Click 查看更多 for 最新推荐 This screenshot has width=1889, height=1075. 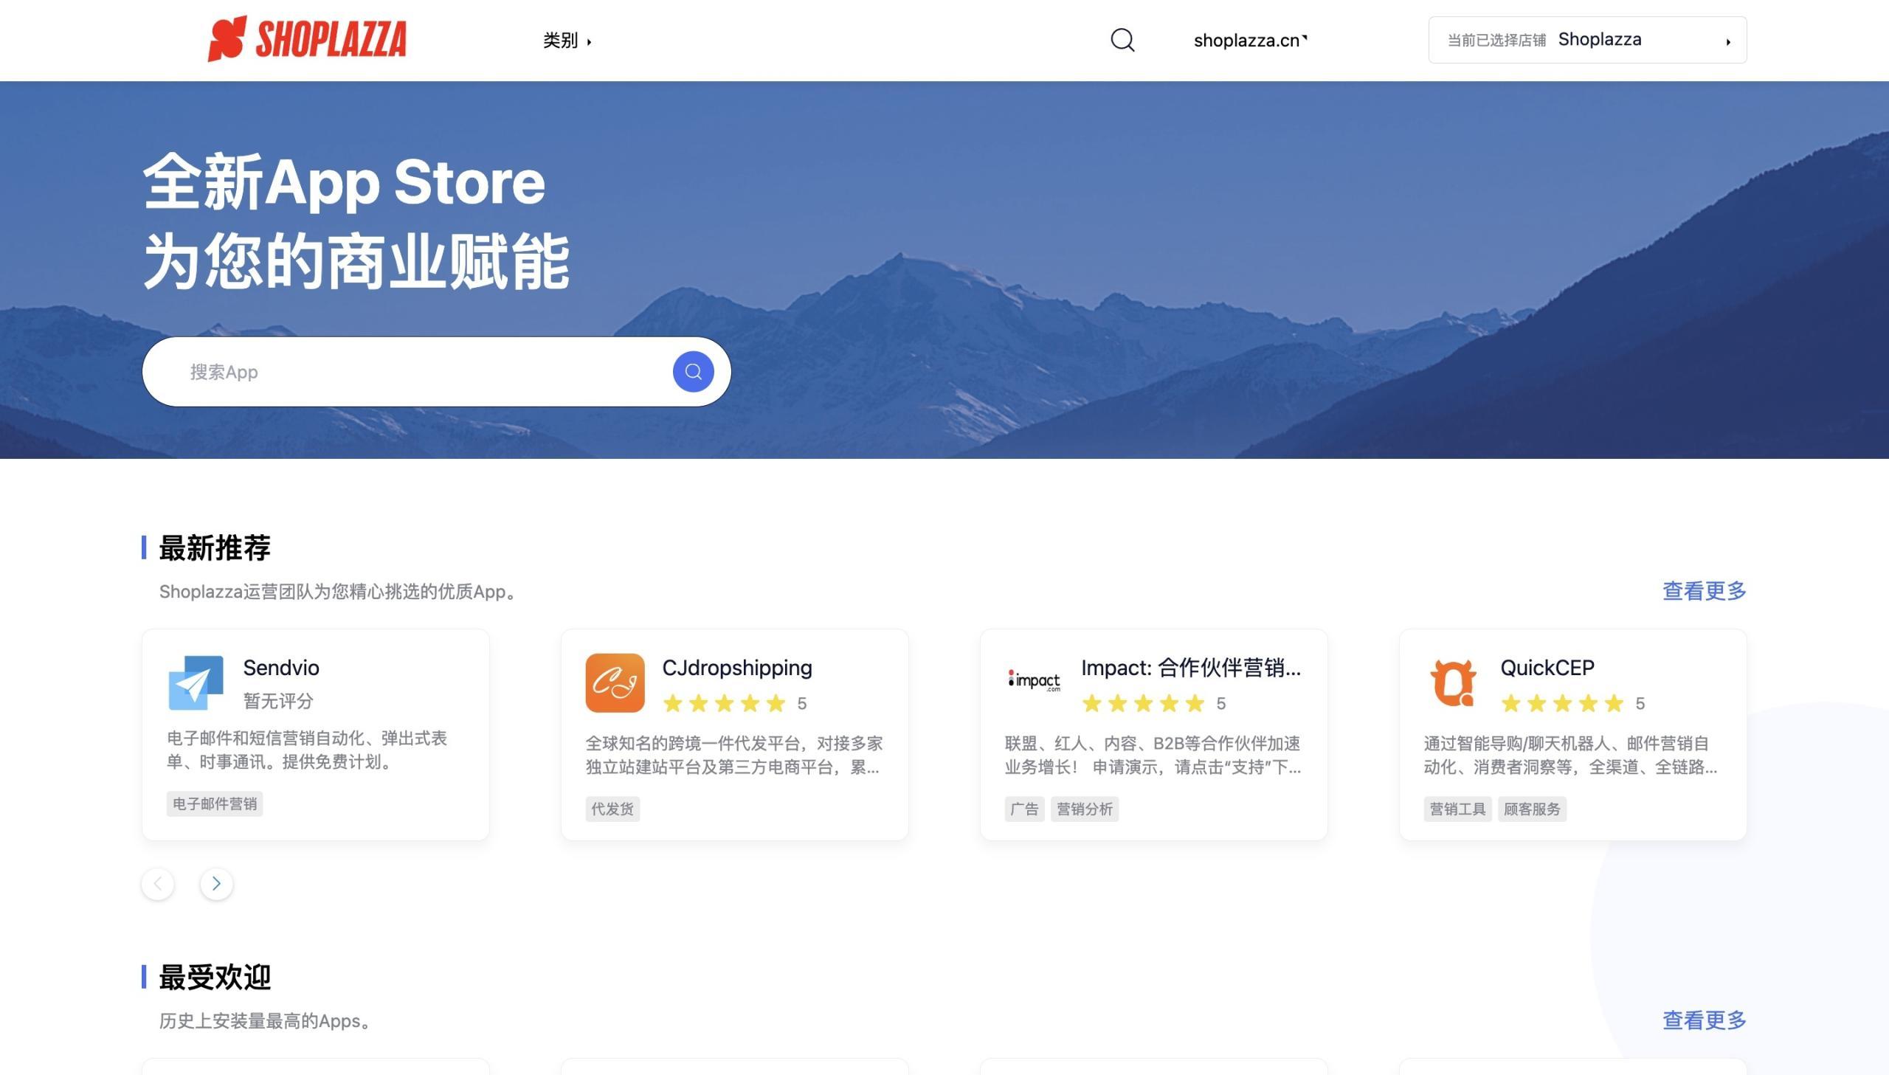[x=1704, y=591]
